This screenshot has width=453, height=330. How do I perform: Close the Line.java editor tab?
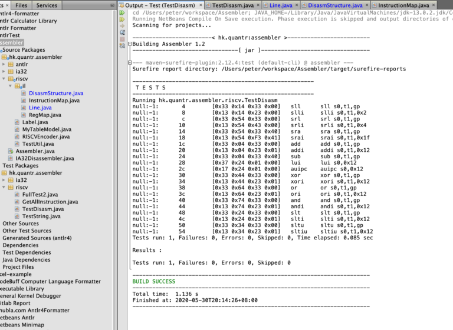click(297, 5)
